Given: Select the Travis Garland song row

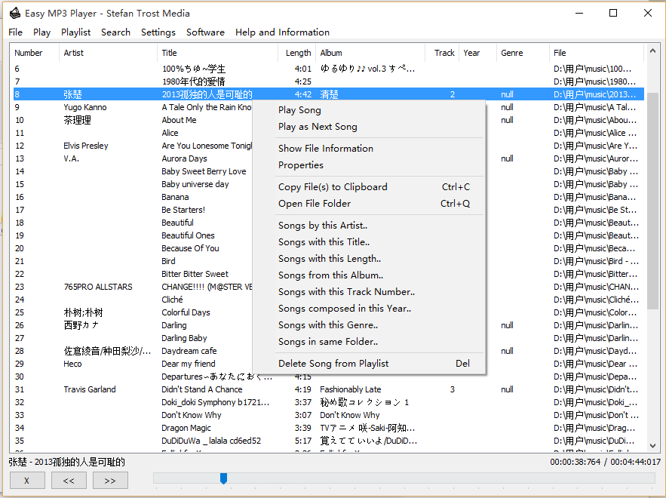Looking at the screenshot, I should tap(90, 389).
